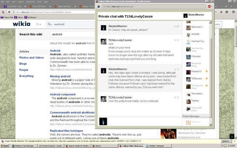
Task: Click the game thumbnail image below chat window
Action: 168,134
